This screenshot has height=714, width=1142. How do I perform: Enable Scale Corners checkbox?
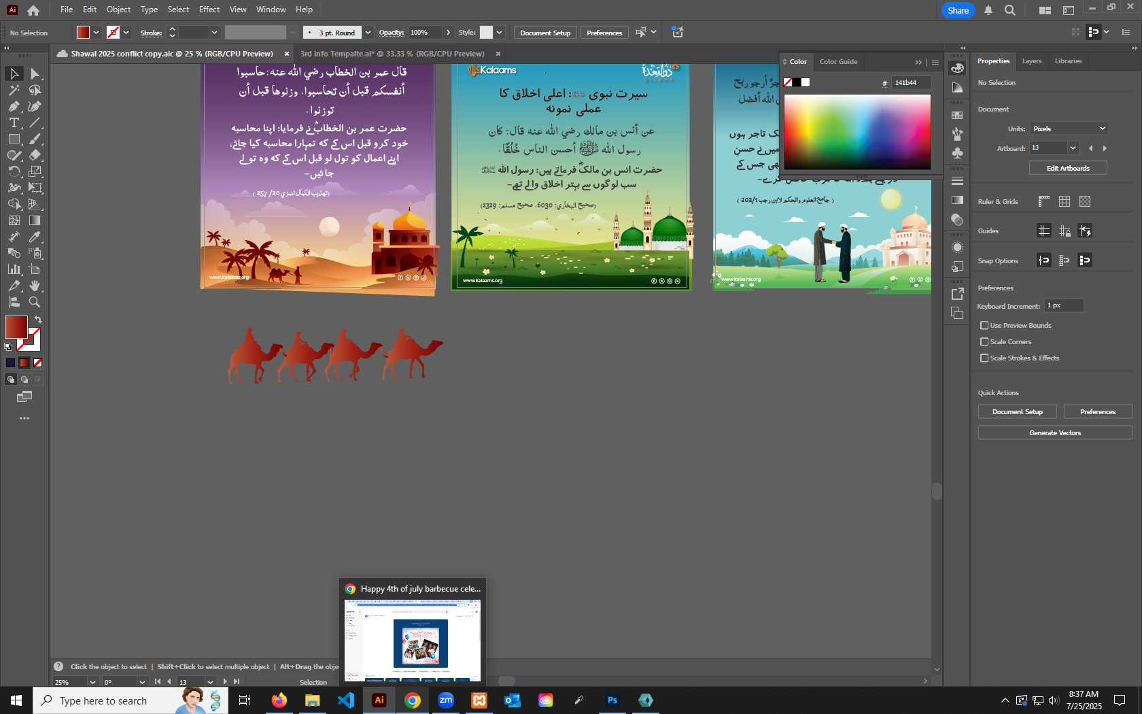click(x=984, y=342)
